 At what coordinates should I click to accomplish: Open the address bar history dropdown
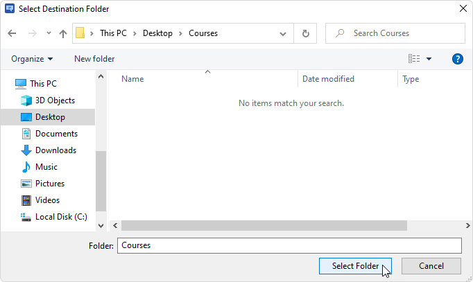point(284,33)
